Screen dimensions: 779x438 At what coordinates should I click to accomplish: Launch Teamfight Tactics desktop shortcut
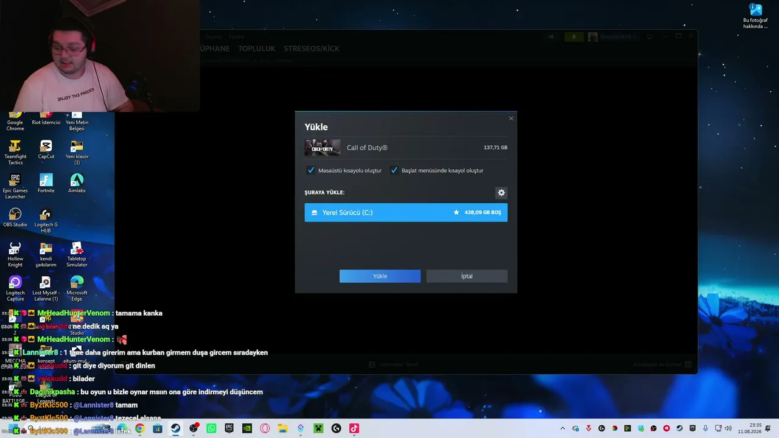tap(15, 153)
